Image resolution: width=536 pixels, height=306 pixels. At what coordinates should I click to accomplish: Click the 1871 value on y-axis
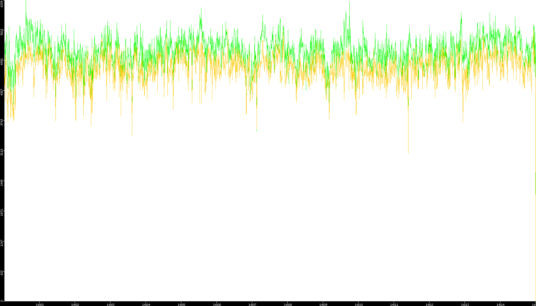tap(2, 212)
